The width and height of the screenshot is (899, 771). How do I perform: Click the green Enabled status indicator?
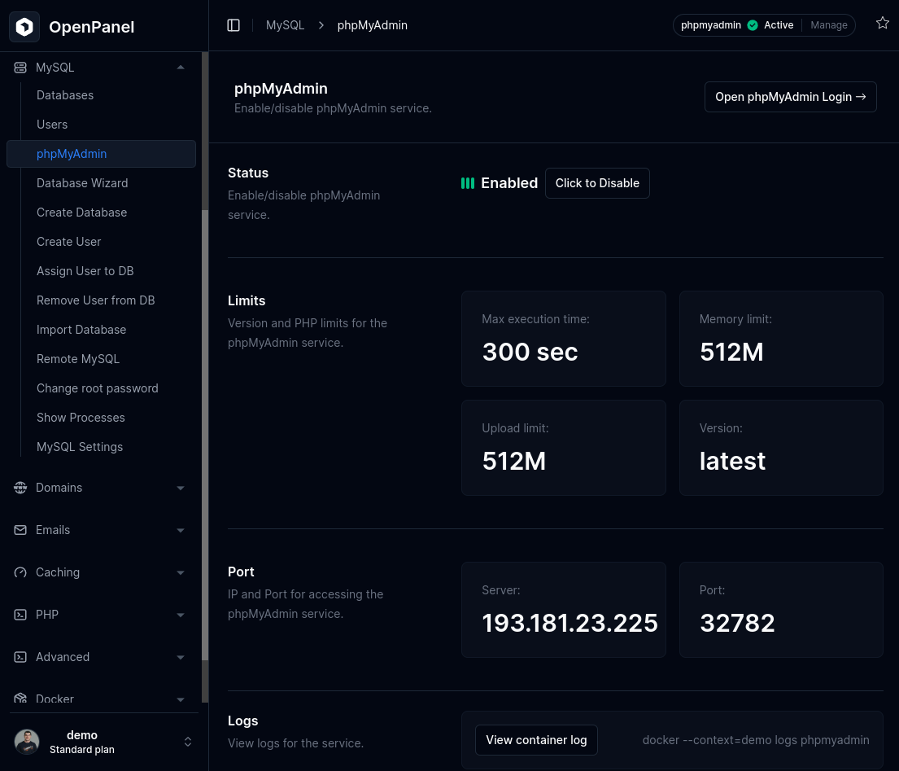click(x=468, y=183)
